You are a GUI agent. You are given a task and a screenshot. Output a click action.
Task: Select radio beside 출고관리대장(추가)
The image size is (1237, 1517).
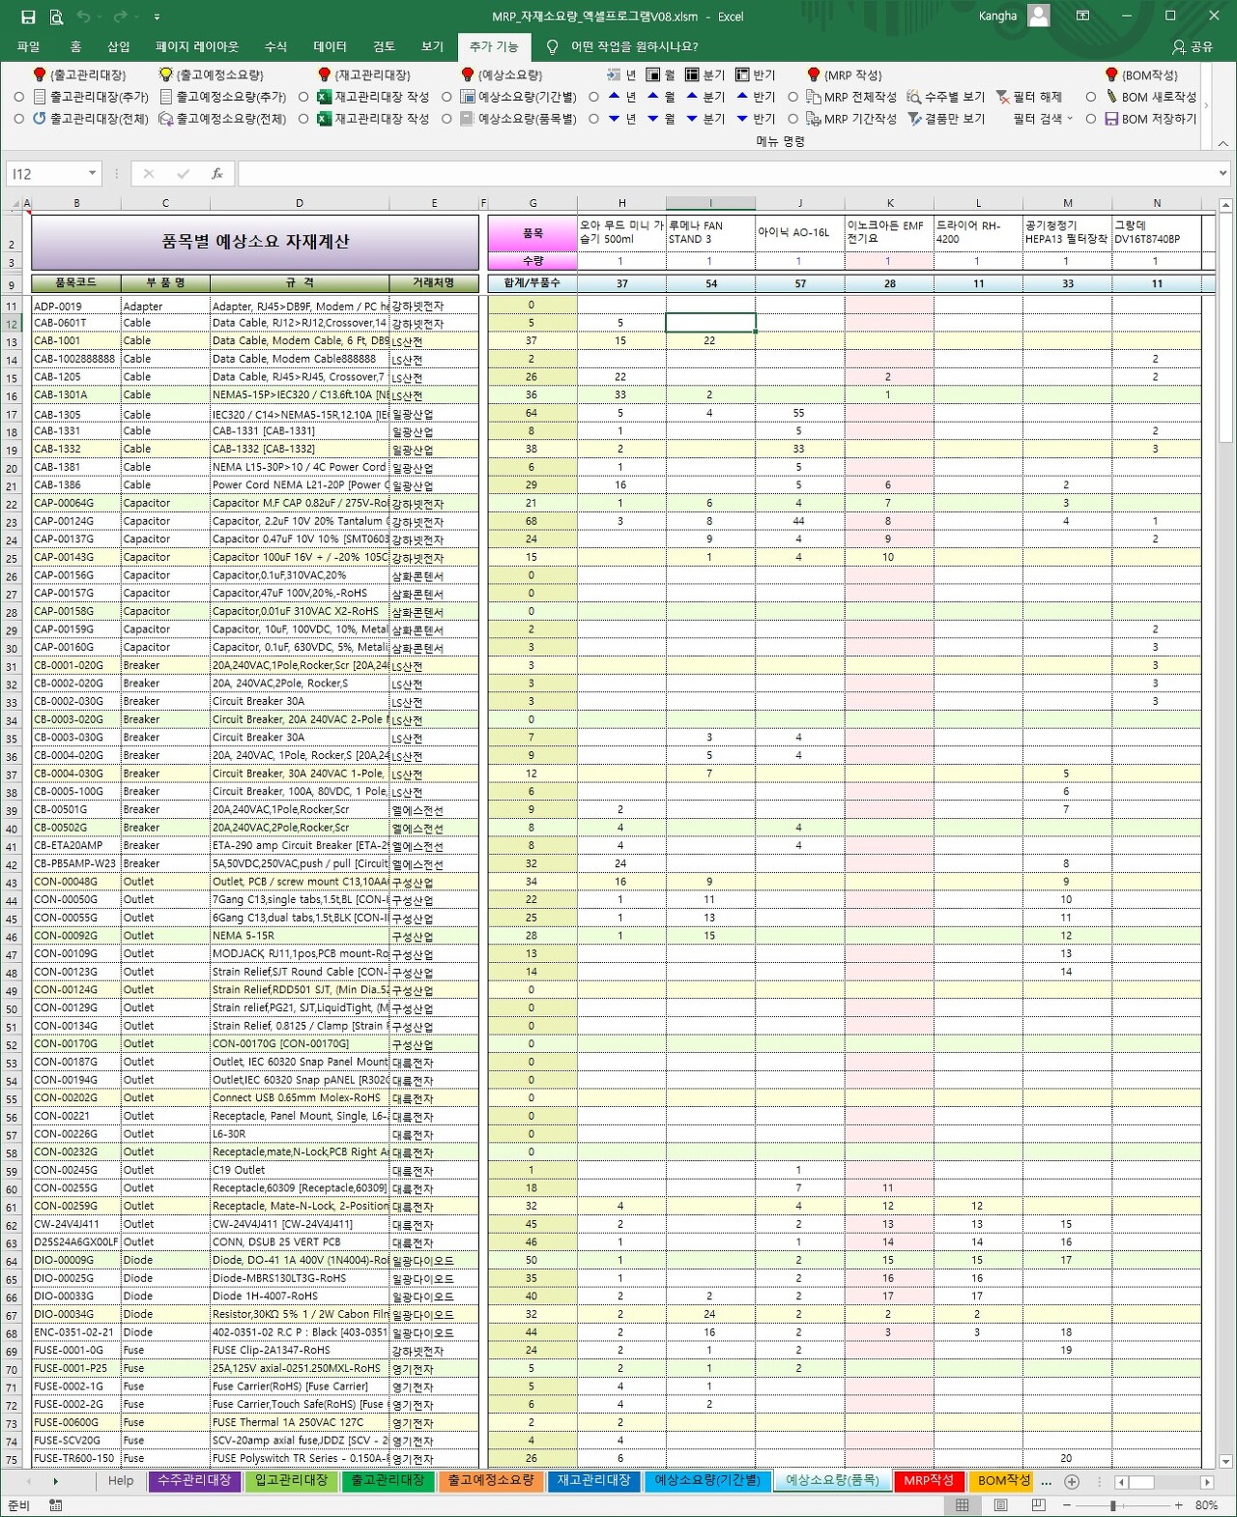coord(18,97)
